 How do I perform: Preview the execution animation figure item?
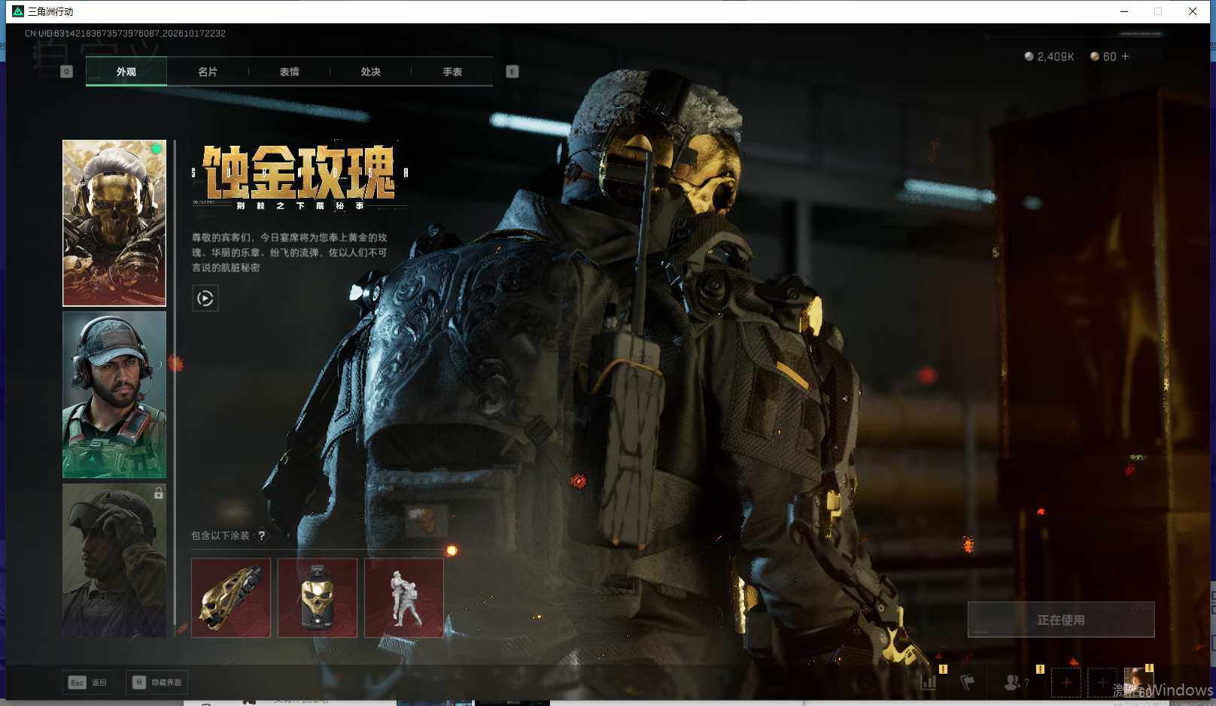(404, 598)
